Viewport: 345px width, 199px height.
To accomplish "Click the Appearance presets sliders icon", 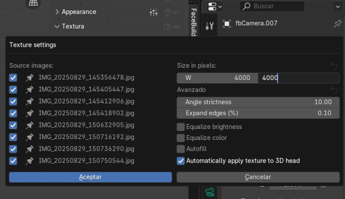I will pyautogui.click(x=154, y=12).
